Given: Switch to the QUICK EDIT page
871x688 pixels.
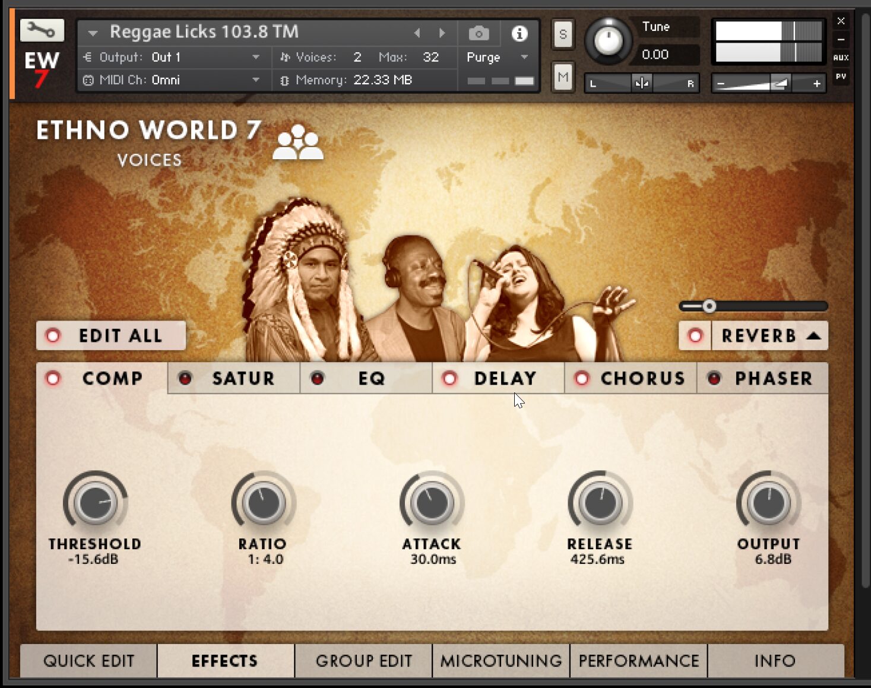Looking at the screenshot, I should point(88,661).
